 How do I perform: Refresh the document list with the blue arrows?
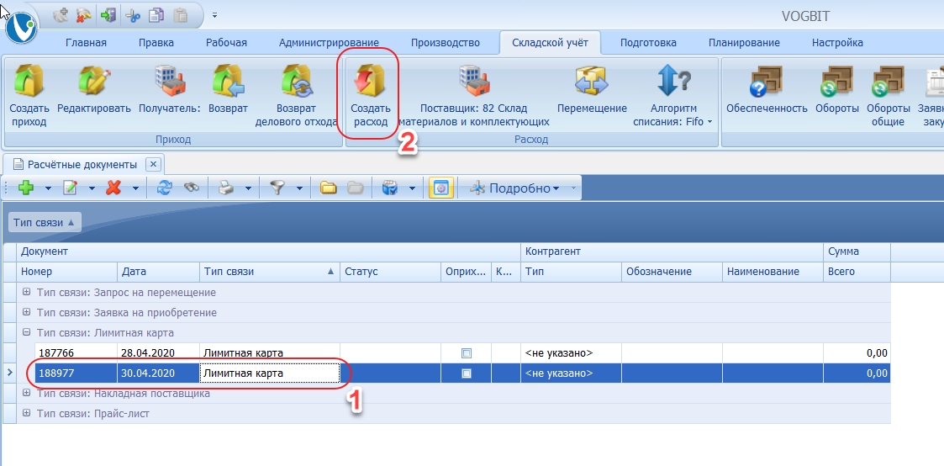165,188
